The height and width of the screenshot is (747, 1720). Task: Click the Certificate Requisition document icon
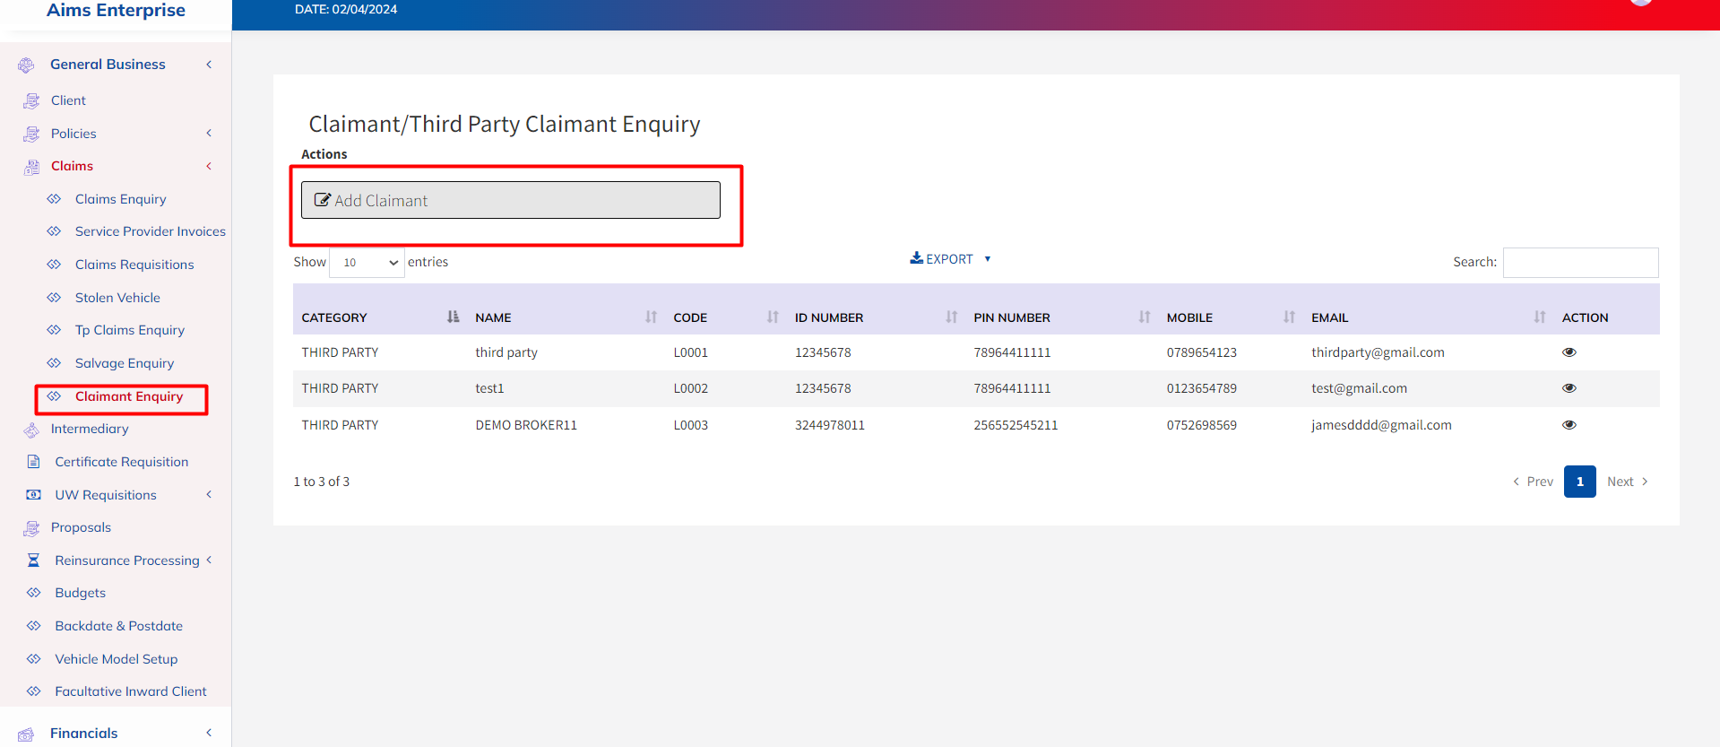(x=34, y=462)
